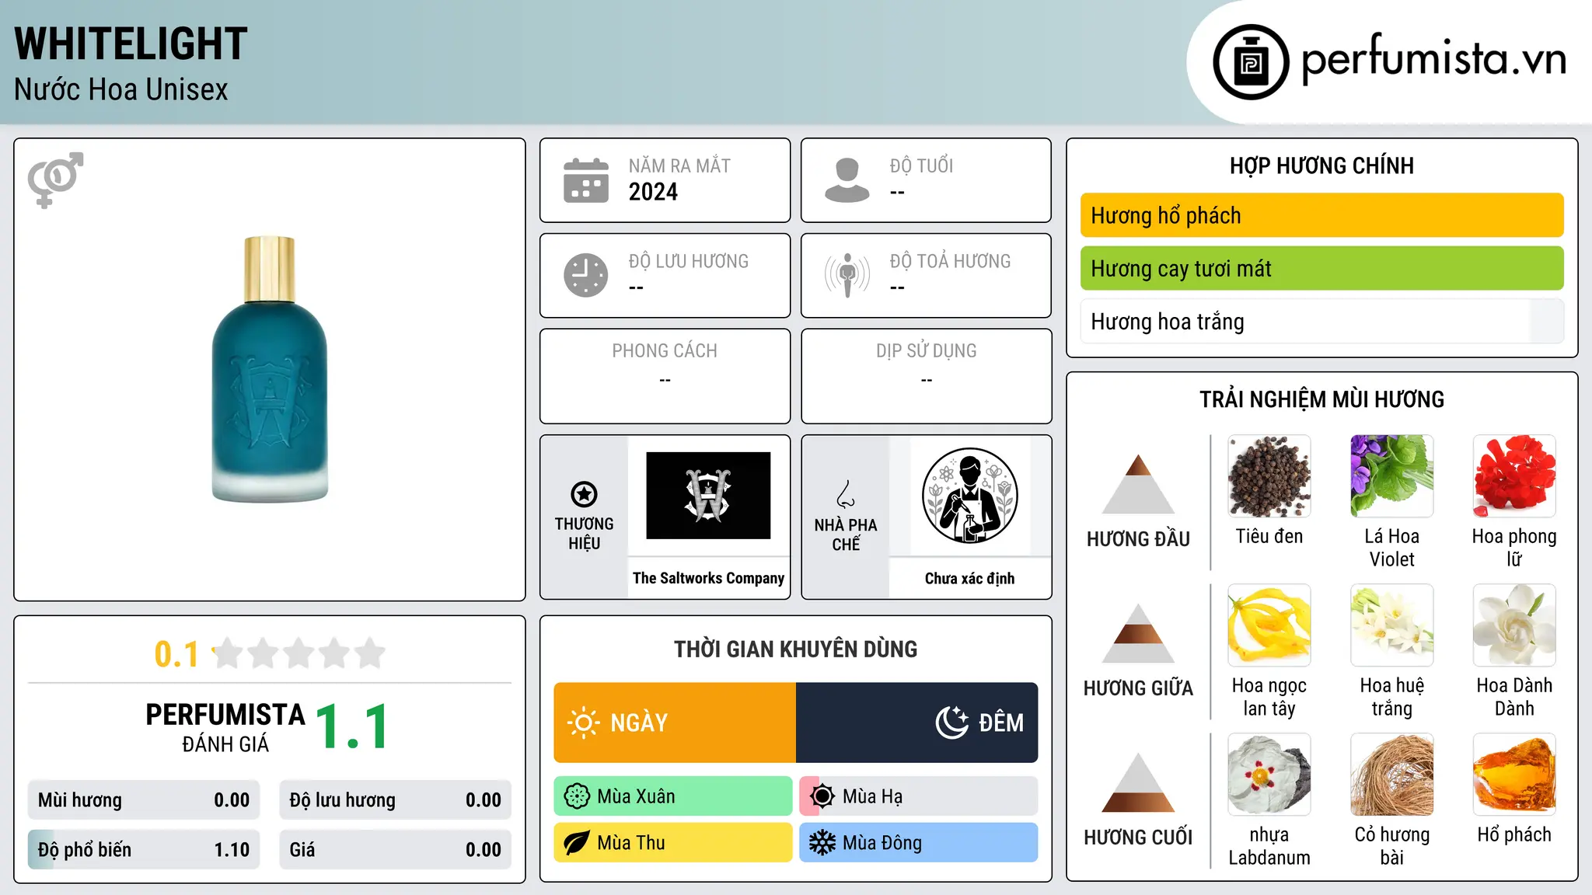
Task: Click the Mùi hương score row
Action: (x=144, y=800)
